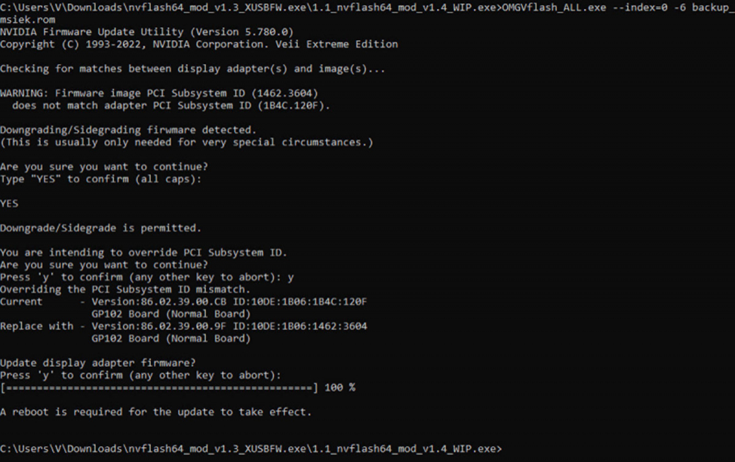Click Downgrade/Sidegrade is permitted line
The width and height of the screenshot is (735, 462).
point(101,228)
